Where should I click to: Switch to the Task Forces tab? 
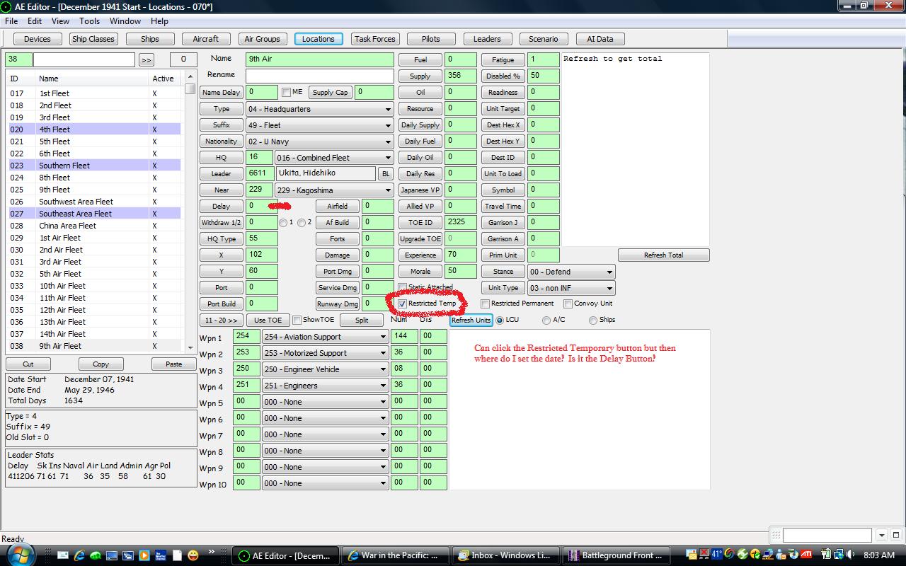pyautogui.click(x=376, y=39)
